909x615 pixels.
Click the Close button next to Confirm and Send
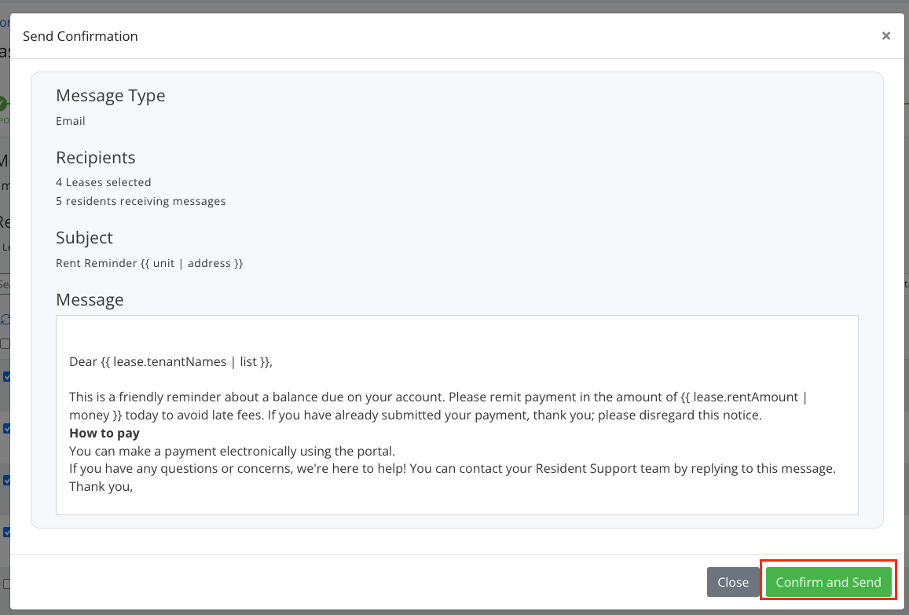coord(732,582)
